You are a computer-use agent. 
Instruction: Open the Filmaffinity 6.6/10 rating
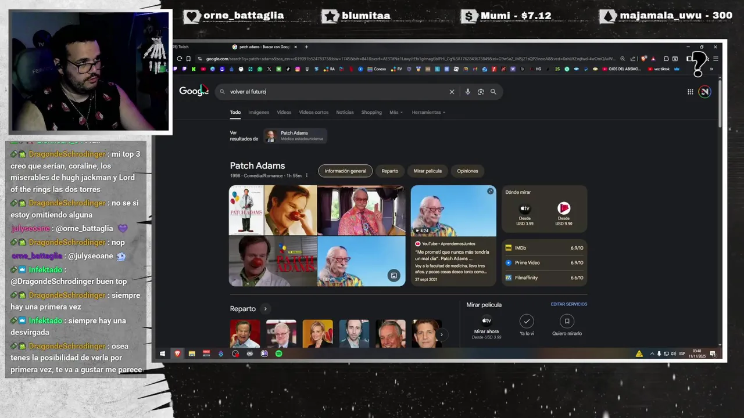pos(544,278)
